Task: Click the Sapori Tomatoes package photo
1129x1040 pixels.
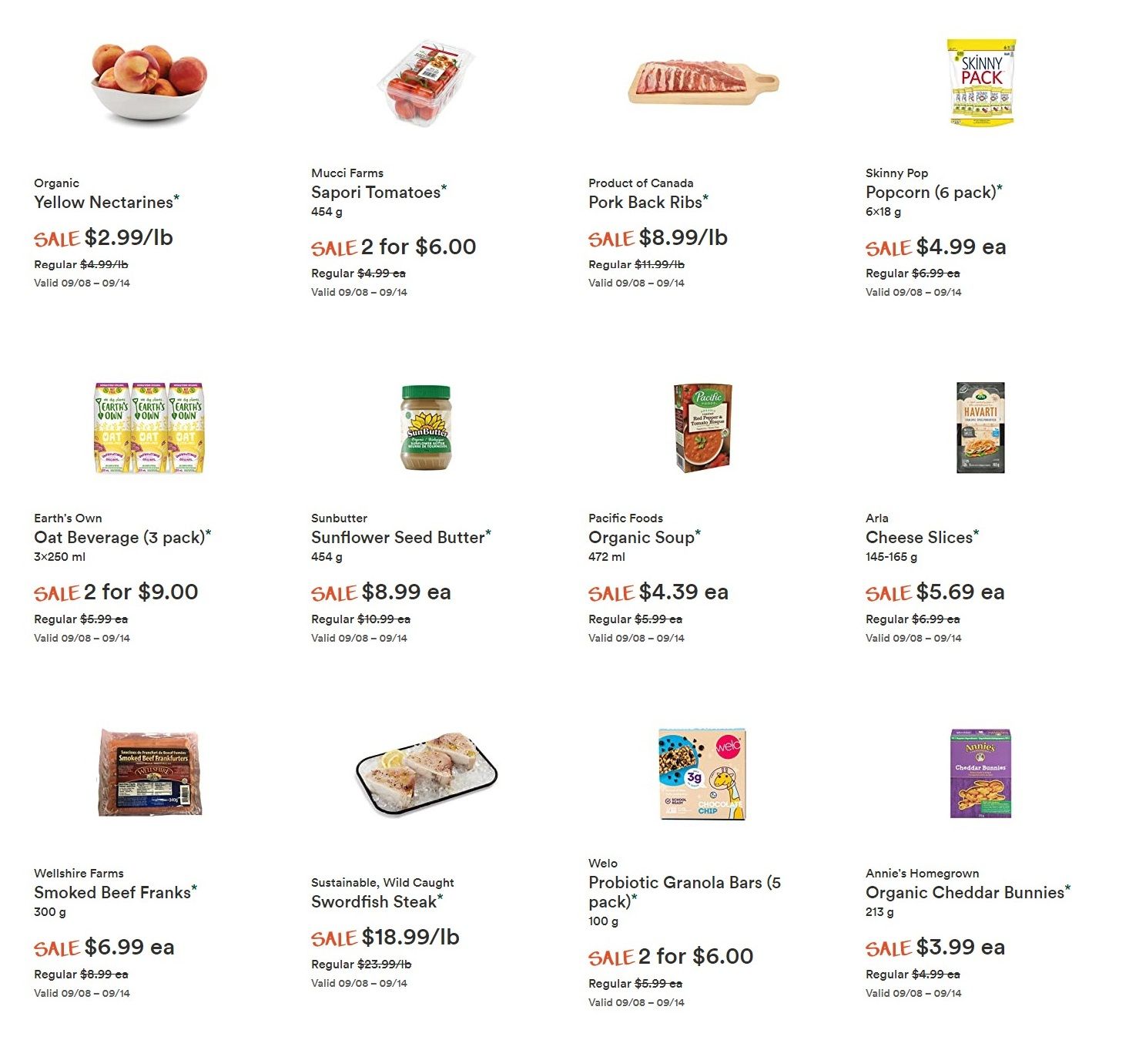Action: click(425, 82)
